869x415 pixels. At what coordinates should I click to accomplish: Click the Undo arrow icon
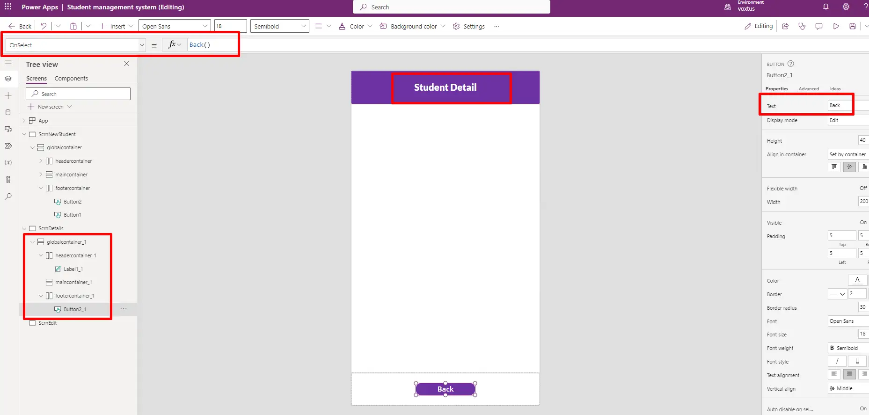click(x=44, y=26)
